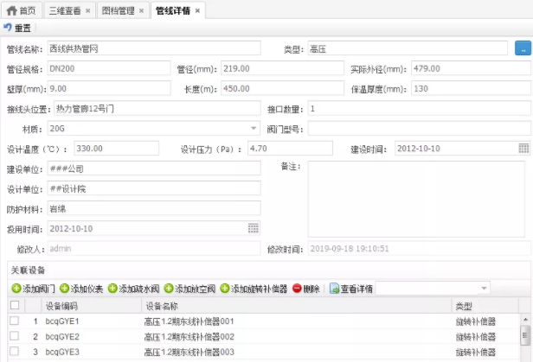Switch to the 图档管理 tab

pos(124,10)
